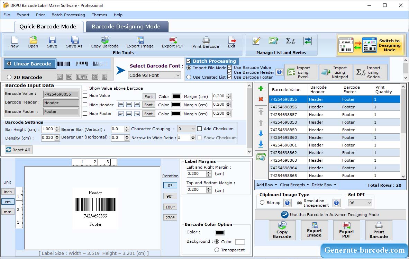
Task: Click help icon next to Use Barcode Header
Action: point(279,72)
